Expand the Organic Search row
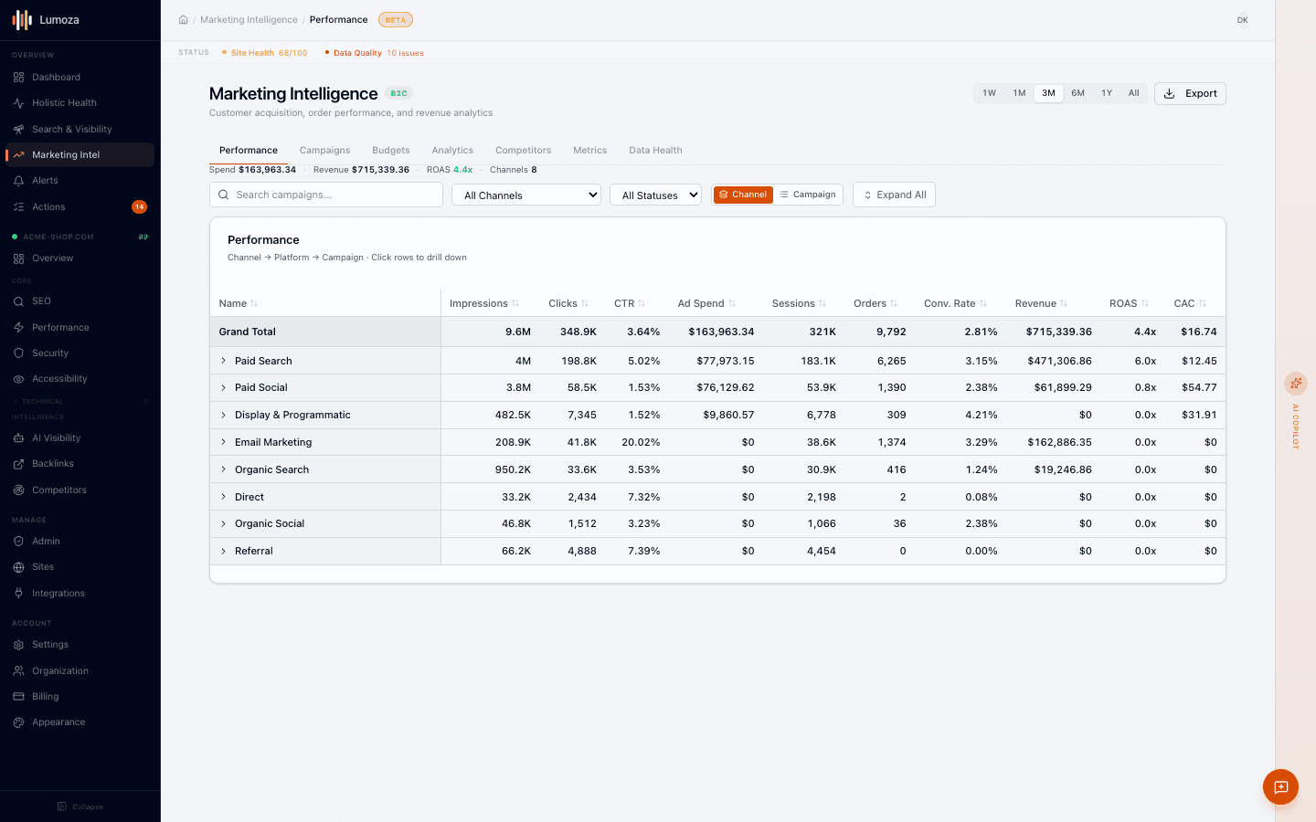The width and height of the screenshot is (1316, 822). tap(223, 469)
